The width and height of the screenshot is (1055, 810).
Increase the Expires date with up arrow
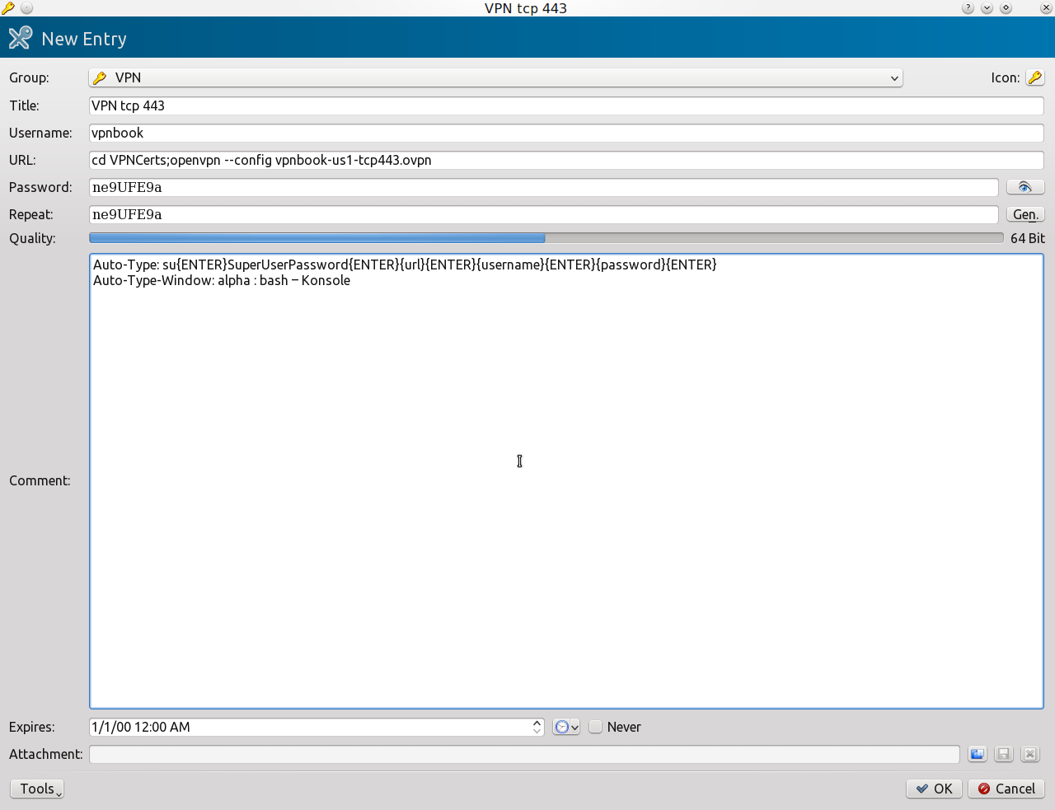(x=537, y=723)
